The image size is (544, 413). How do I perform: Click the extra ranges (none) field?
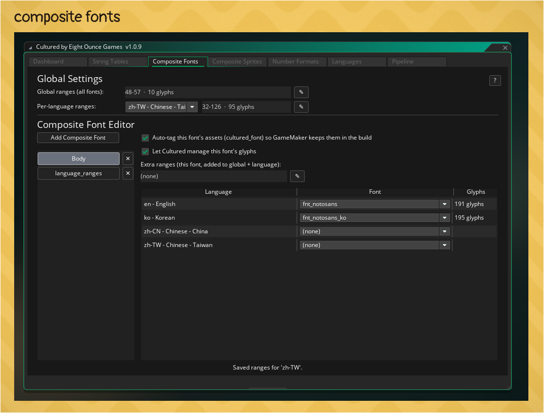(x=214, y=176)
